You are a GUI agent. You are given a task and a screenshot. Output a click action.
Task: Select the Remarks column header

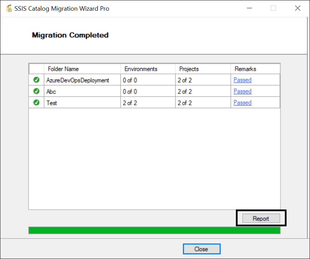256,69
